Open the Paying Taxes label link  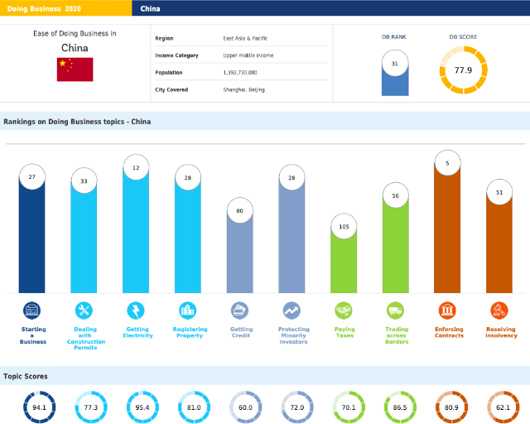pyautogui.click(x=344, y=332)
